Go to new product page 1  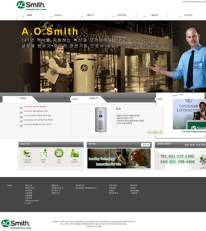click(x=150, y=132)
